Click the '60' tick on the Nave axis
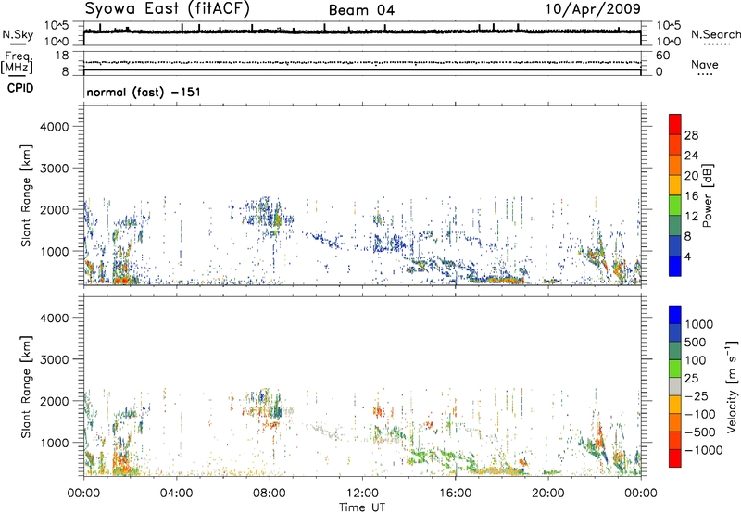 pyautogui.click(x=662, y=56)
